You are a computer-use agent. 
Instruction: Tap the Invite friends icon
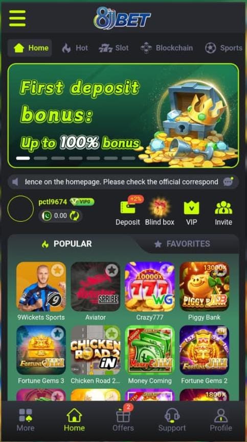[223, 207]
